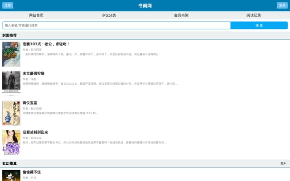Image resolution: width=290 pixels, height=181 pixels.
Task: Click author line under 两仪宝鉴
Action: tap(32, 109)
